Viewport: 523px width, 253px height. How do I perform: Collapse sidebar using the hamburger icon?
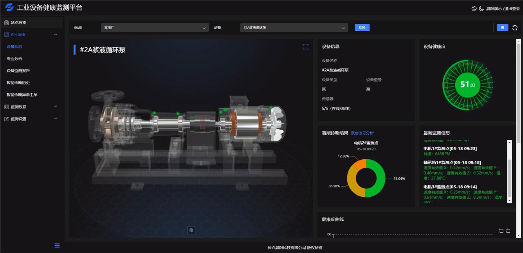pos(57,246)
